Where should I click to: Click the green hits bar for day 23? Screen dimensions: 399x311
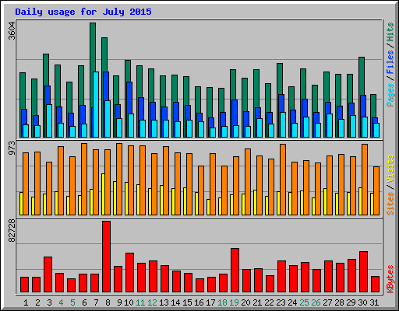coord(280,79)
